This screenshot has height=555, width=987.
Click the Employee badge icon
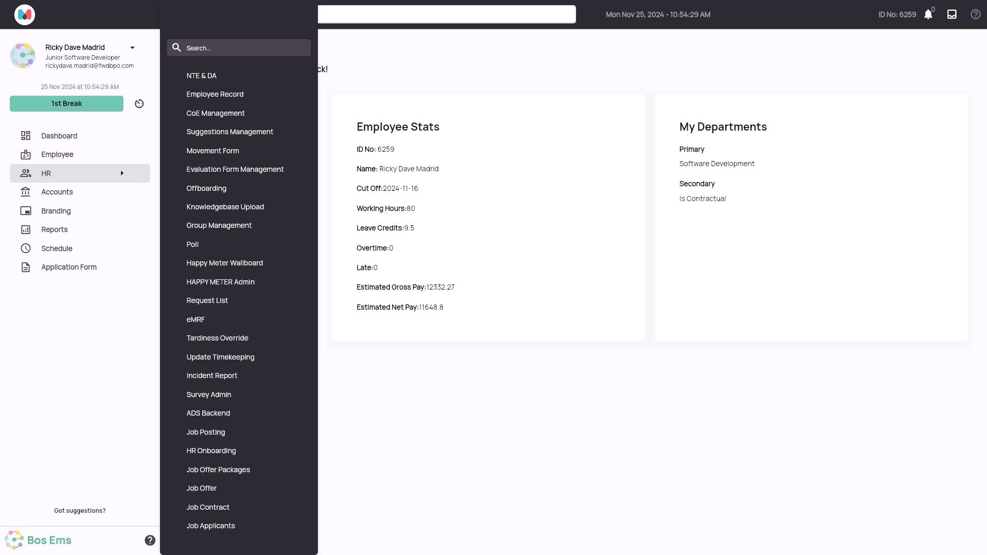(26, 154)
